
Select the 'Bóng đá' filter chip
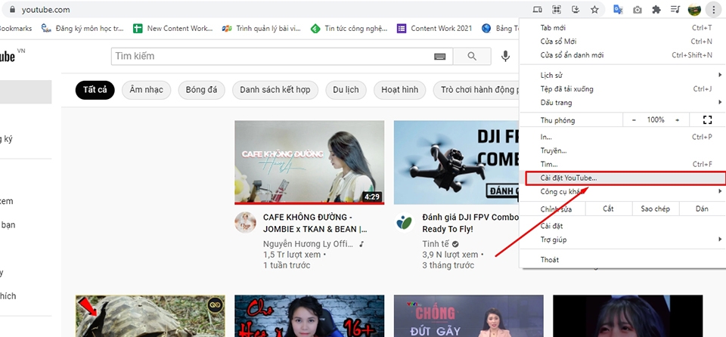coord(201,90)
